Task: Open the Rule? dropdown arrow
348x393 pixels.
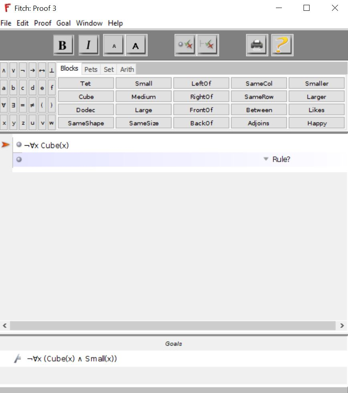Action: click(266, 159)
